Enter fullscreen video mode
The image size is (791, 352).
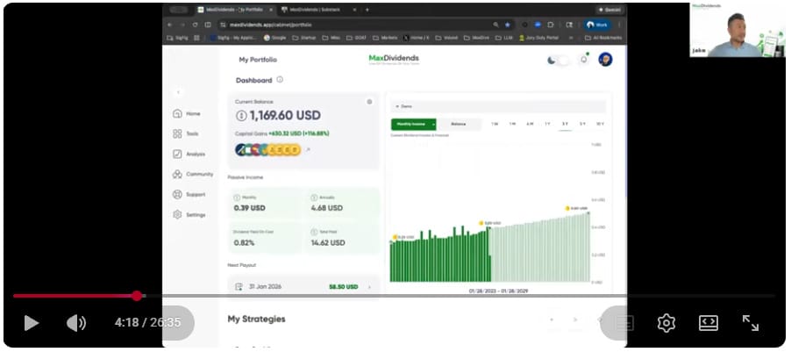[x=751, y=323]
